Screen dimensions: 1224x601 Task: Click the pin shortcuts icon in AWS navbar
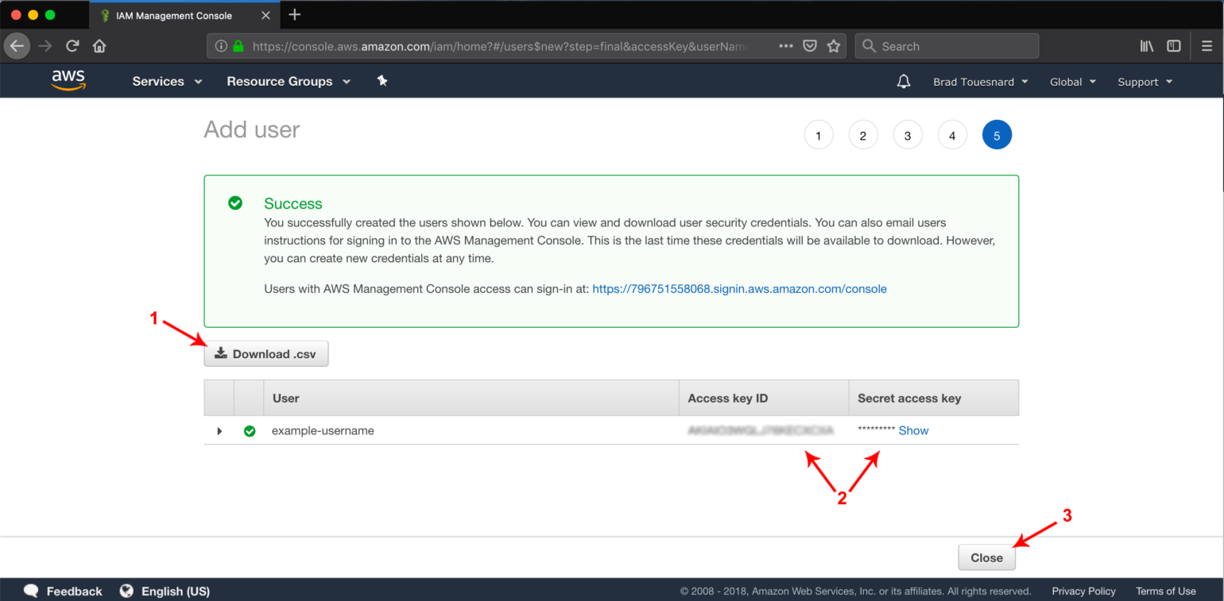tap(382, 81)
